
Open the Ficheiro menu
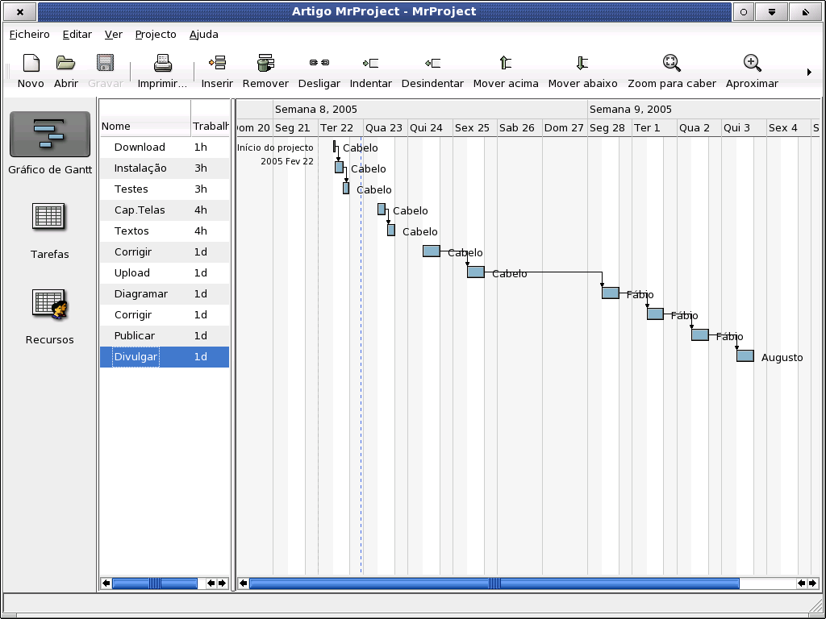coord(30,34)
